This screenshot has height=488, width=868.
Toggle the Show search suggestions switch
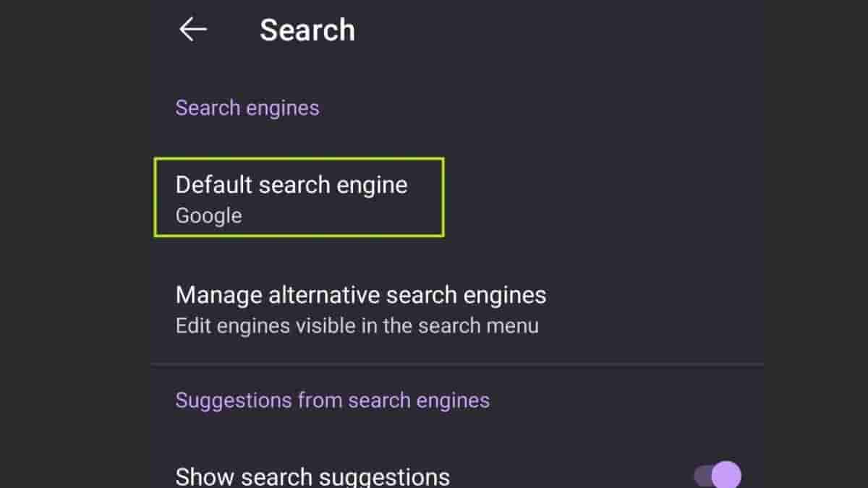point(718,476)
